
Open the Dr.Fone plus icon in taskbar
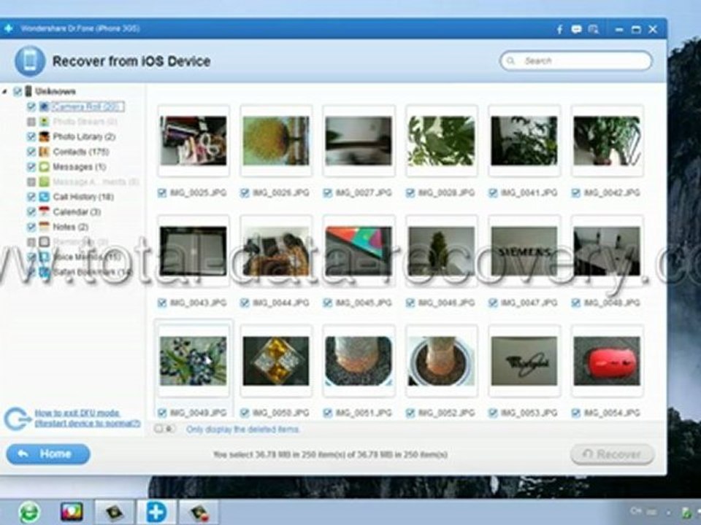click(156, 512)
